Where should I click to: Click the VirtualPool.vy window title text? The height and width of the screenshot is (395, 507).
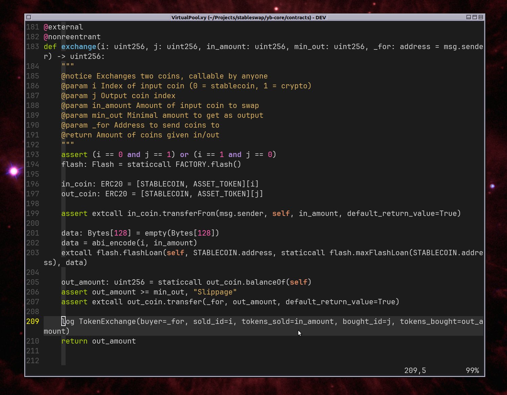(249, 17)
